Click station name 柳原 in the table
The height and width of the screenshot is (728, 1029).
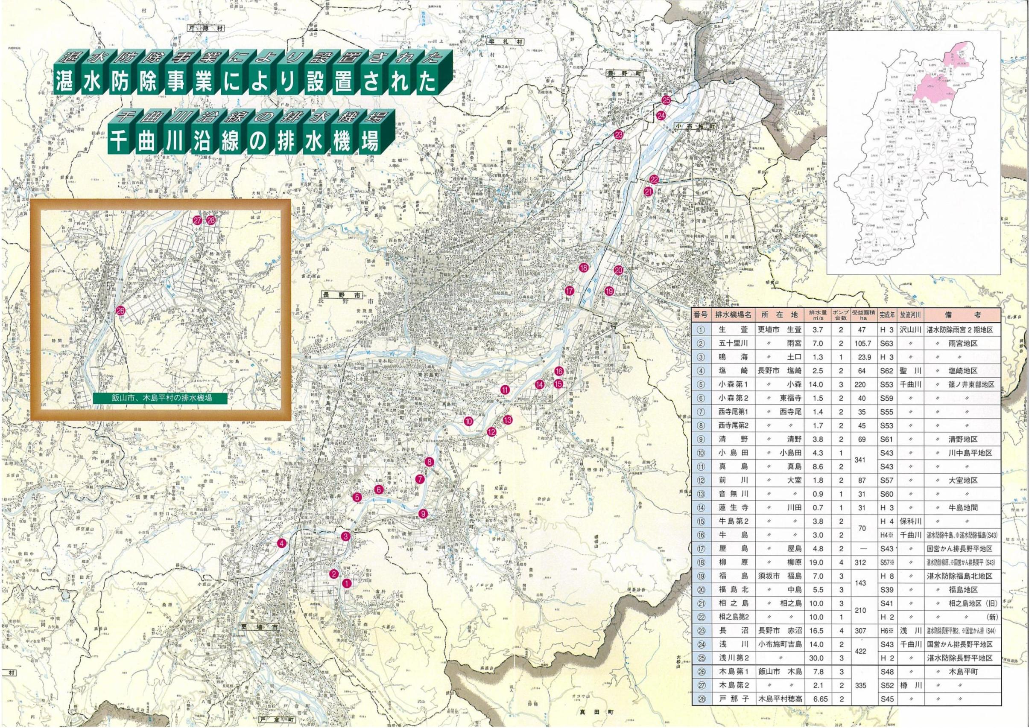point(733,563)
